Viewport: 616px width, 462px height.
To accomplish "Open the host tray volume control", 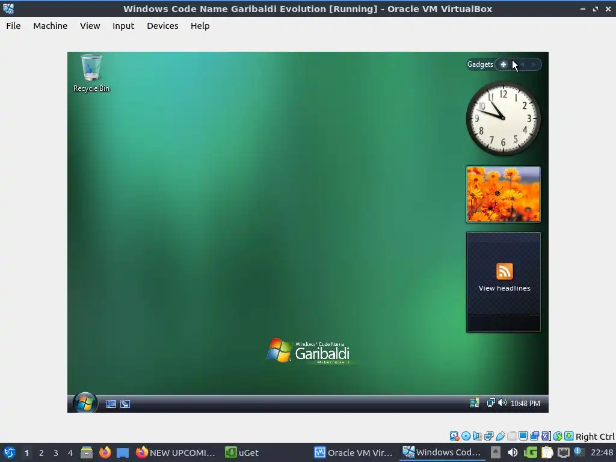I will [513, 452].
